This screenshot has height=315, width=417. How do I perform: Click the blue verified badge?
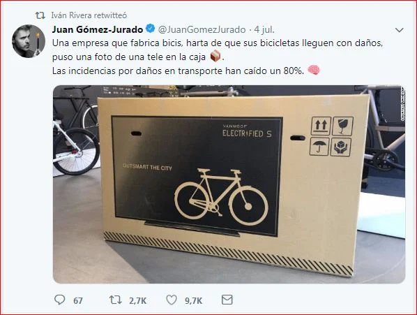point(151,28)
